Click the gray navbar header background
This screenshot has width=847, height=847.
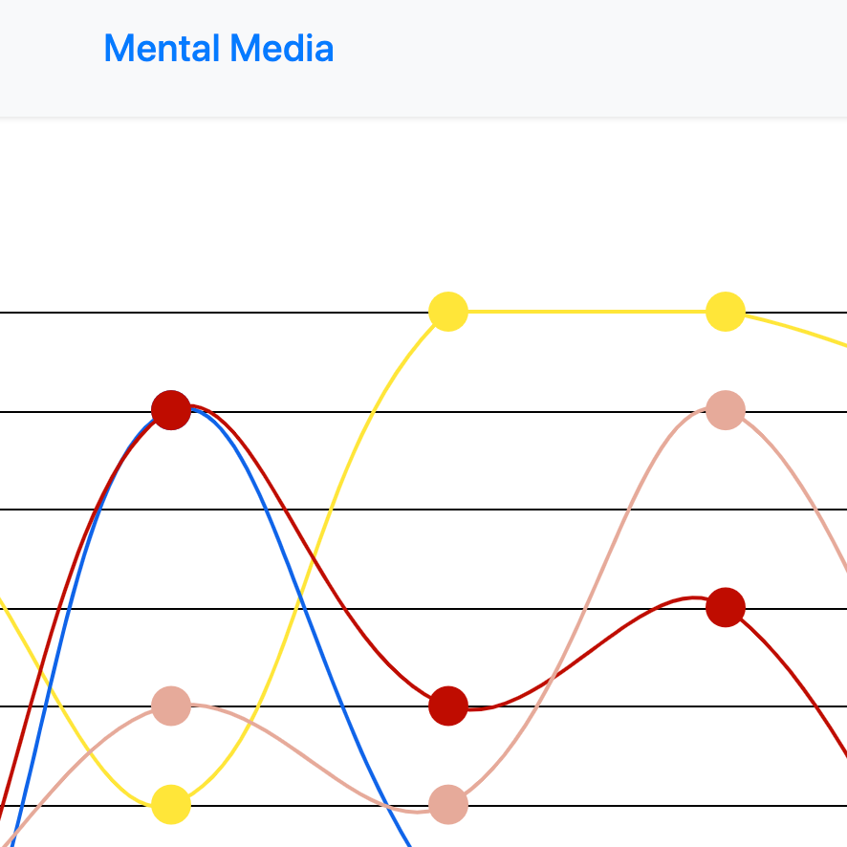click(540, 58)
